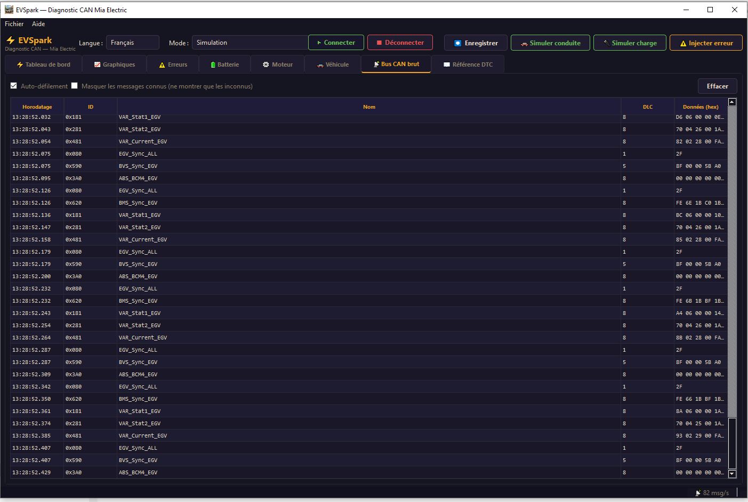Switch to the Tableau de bord tab

(x=44, y=64)
